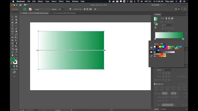Open zoom level dropdown in status bar
Image resolution: width=198 pixels, height=111 pixels.
point(27,110)
